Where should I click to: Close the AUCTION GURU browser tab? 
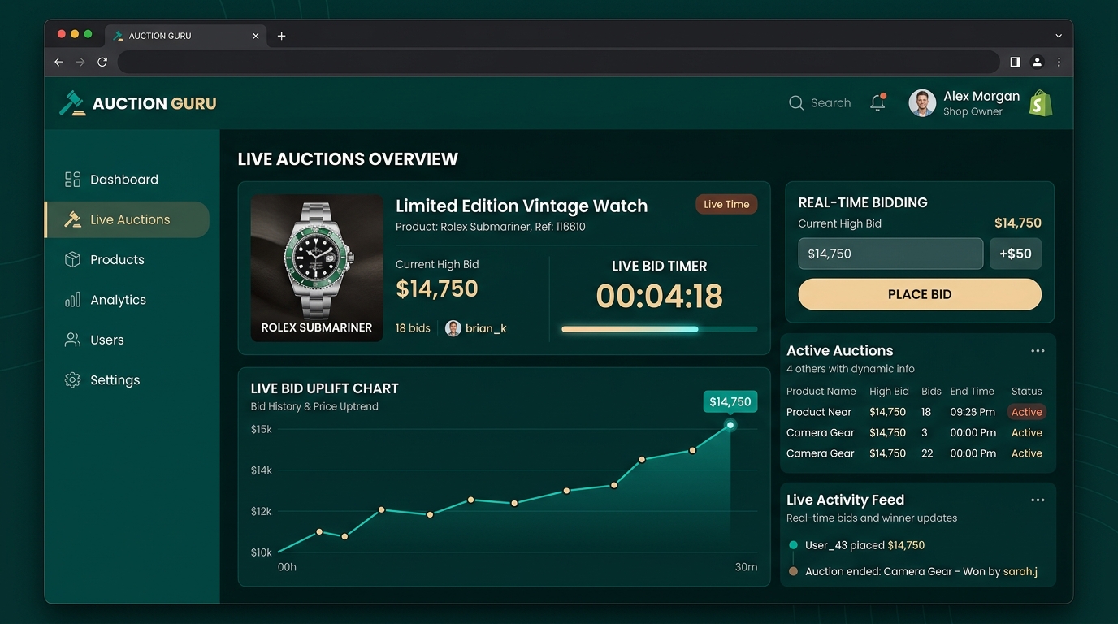point(255,36)
